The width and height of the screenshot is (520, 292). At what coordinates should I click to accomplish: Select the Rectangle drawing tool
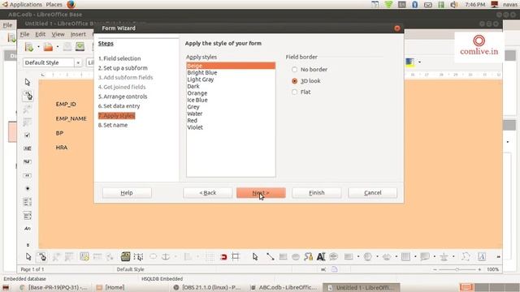(x=283, y=256)
